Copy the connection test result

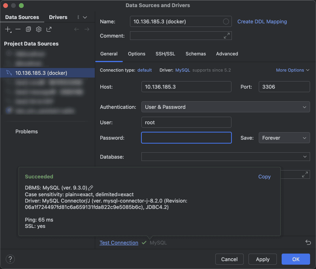[264, 176]
